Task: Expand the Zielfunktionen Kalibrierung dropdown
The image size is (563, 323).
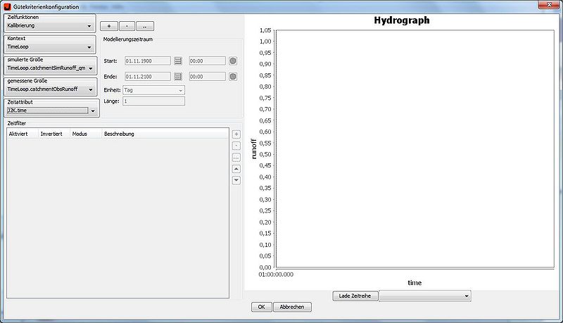Action: [x=89, y=25]
